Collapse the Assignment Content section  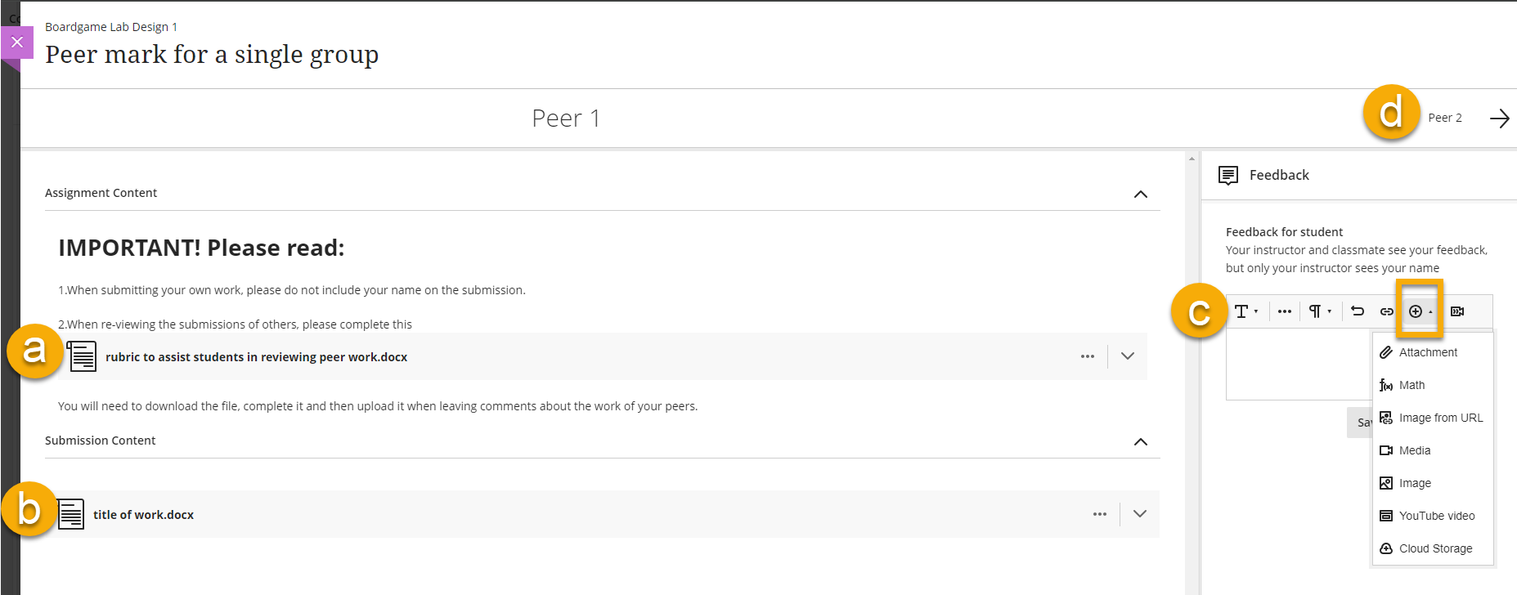point(1141,195)
